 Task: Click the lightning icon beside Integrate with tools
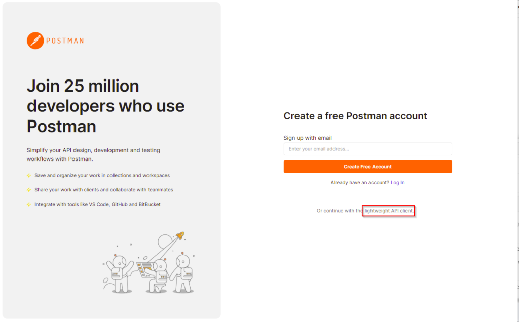coord(29,205)
